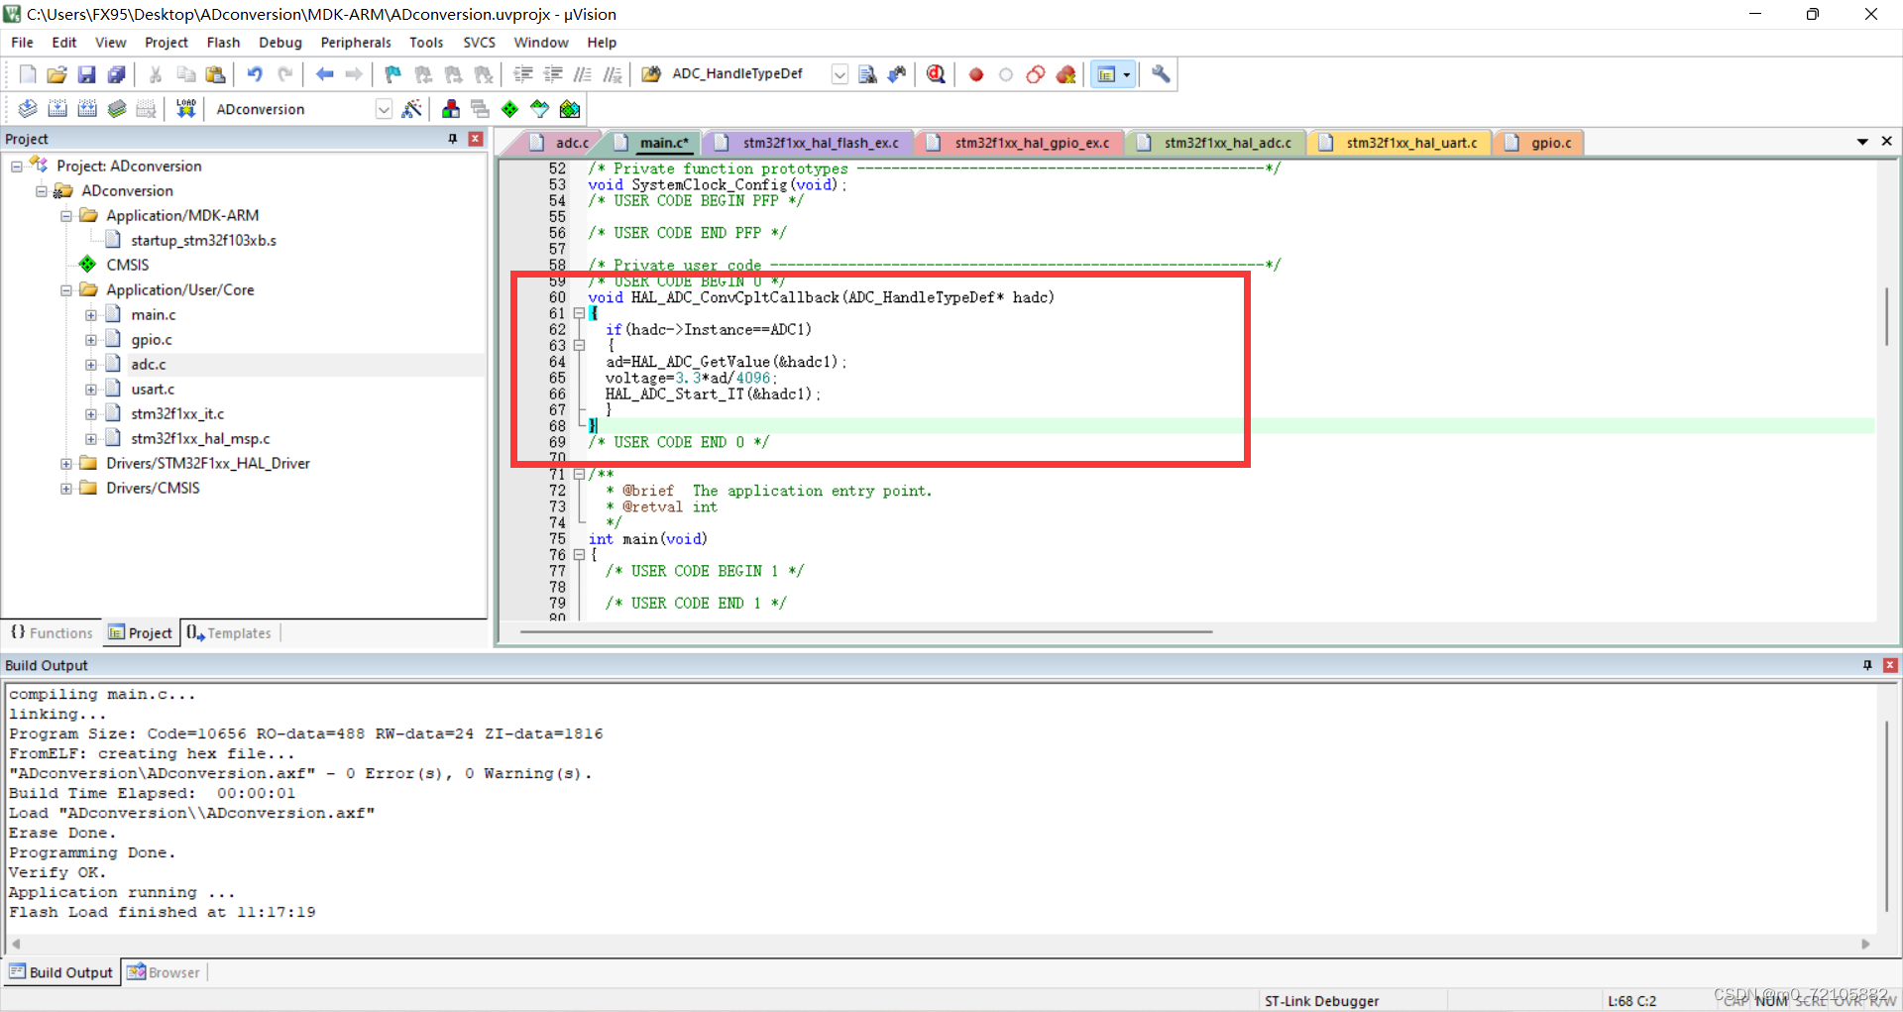Image resolution: width=1903 pixels, height=1012 pixels.
Task: Open the Configuration wrench icon
Action: pyautogui.click(x=1160, y=73)
